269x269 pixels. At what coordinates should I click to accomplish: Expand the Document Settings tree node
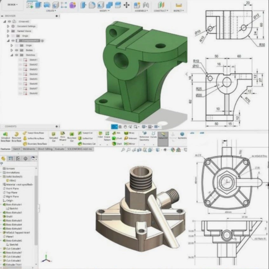point(8,26)
